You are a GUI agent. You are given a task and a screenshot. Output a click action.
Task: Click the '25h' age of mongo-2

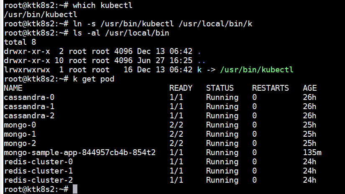point(309,143)
